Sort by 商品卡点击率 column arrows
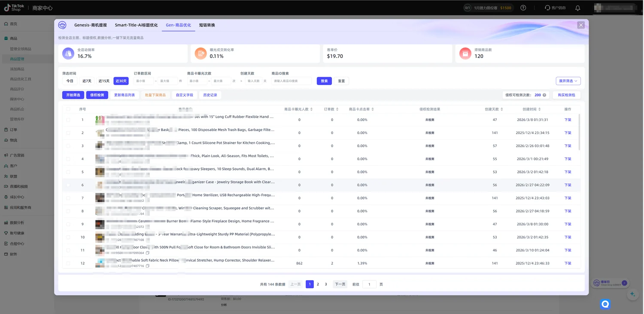 373,109
